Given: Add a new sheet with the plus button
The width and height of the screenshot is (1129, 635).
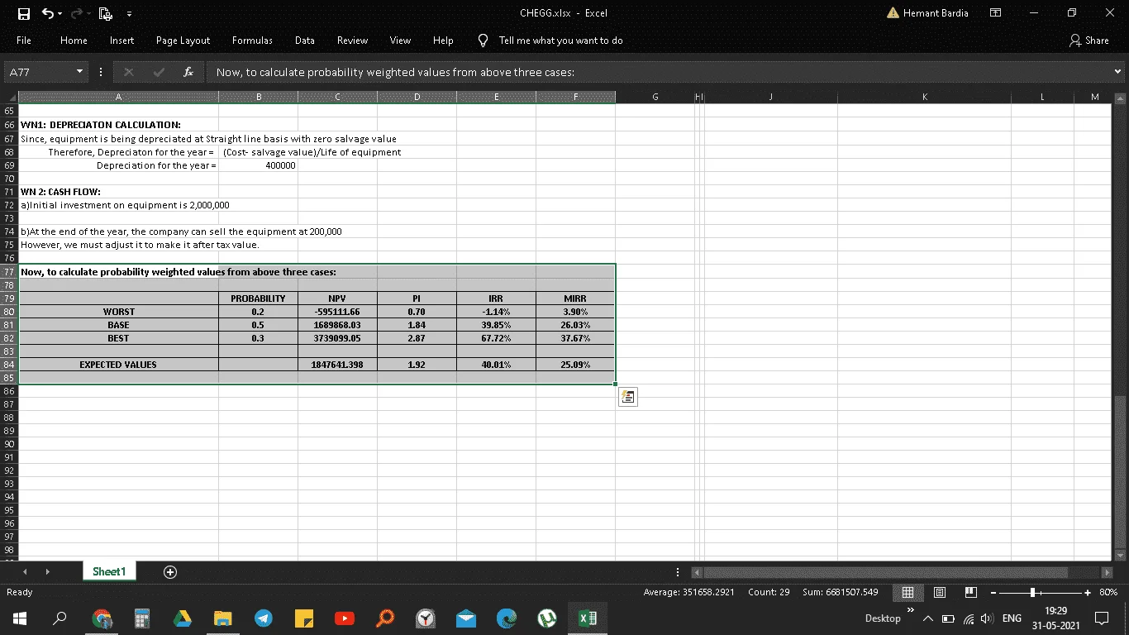Looking at the screenshot, I should pyautogui.click(x=169, y=571).
